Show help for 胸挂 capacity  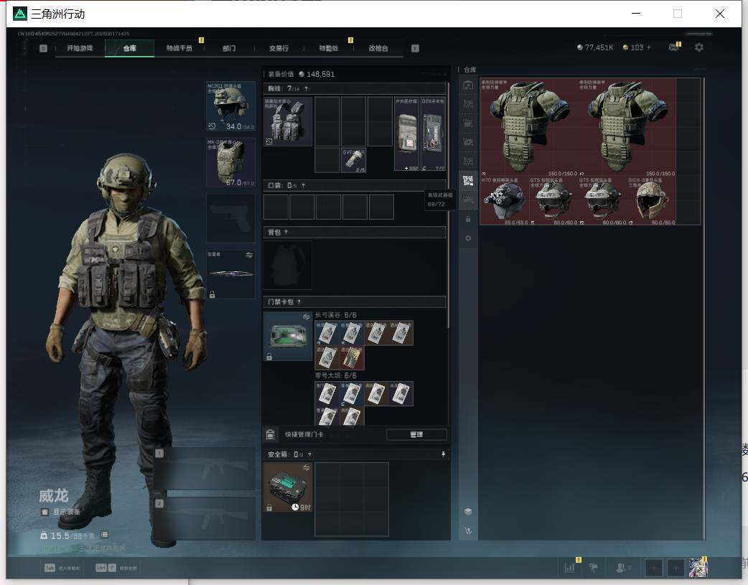tap(307, 89)
